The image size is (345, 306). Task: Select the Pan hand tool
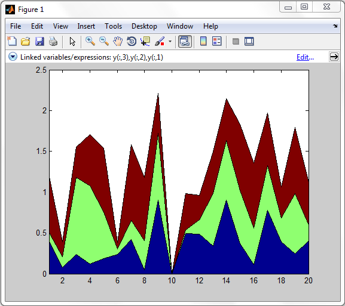(x=118, y=41)
